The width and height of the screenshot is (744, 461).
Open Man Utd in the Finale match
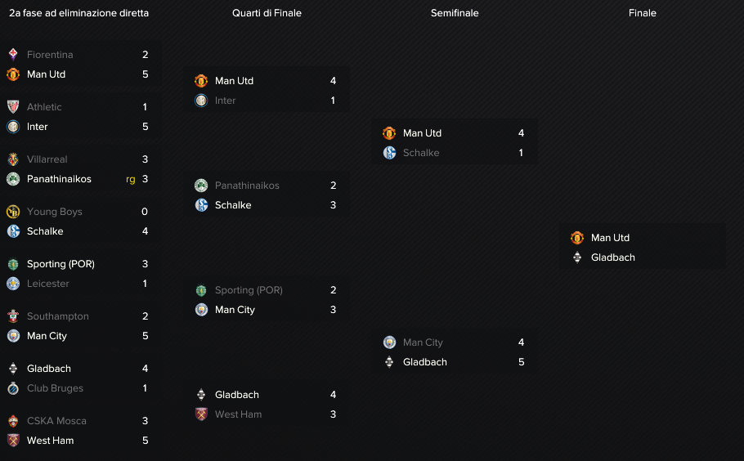[x=610, y=238]
